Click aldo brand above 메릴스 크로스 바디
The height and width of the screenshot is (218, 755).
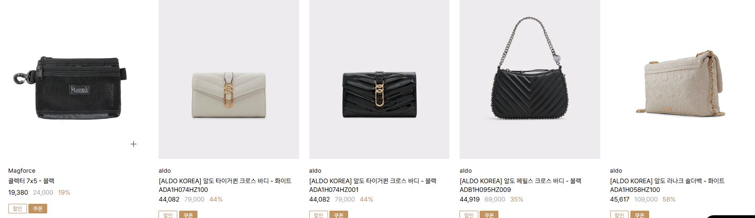465,170
